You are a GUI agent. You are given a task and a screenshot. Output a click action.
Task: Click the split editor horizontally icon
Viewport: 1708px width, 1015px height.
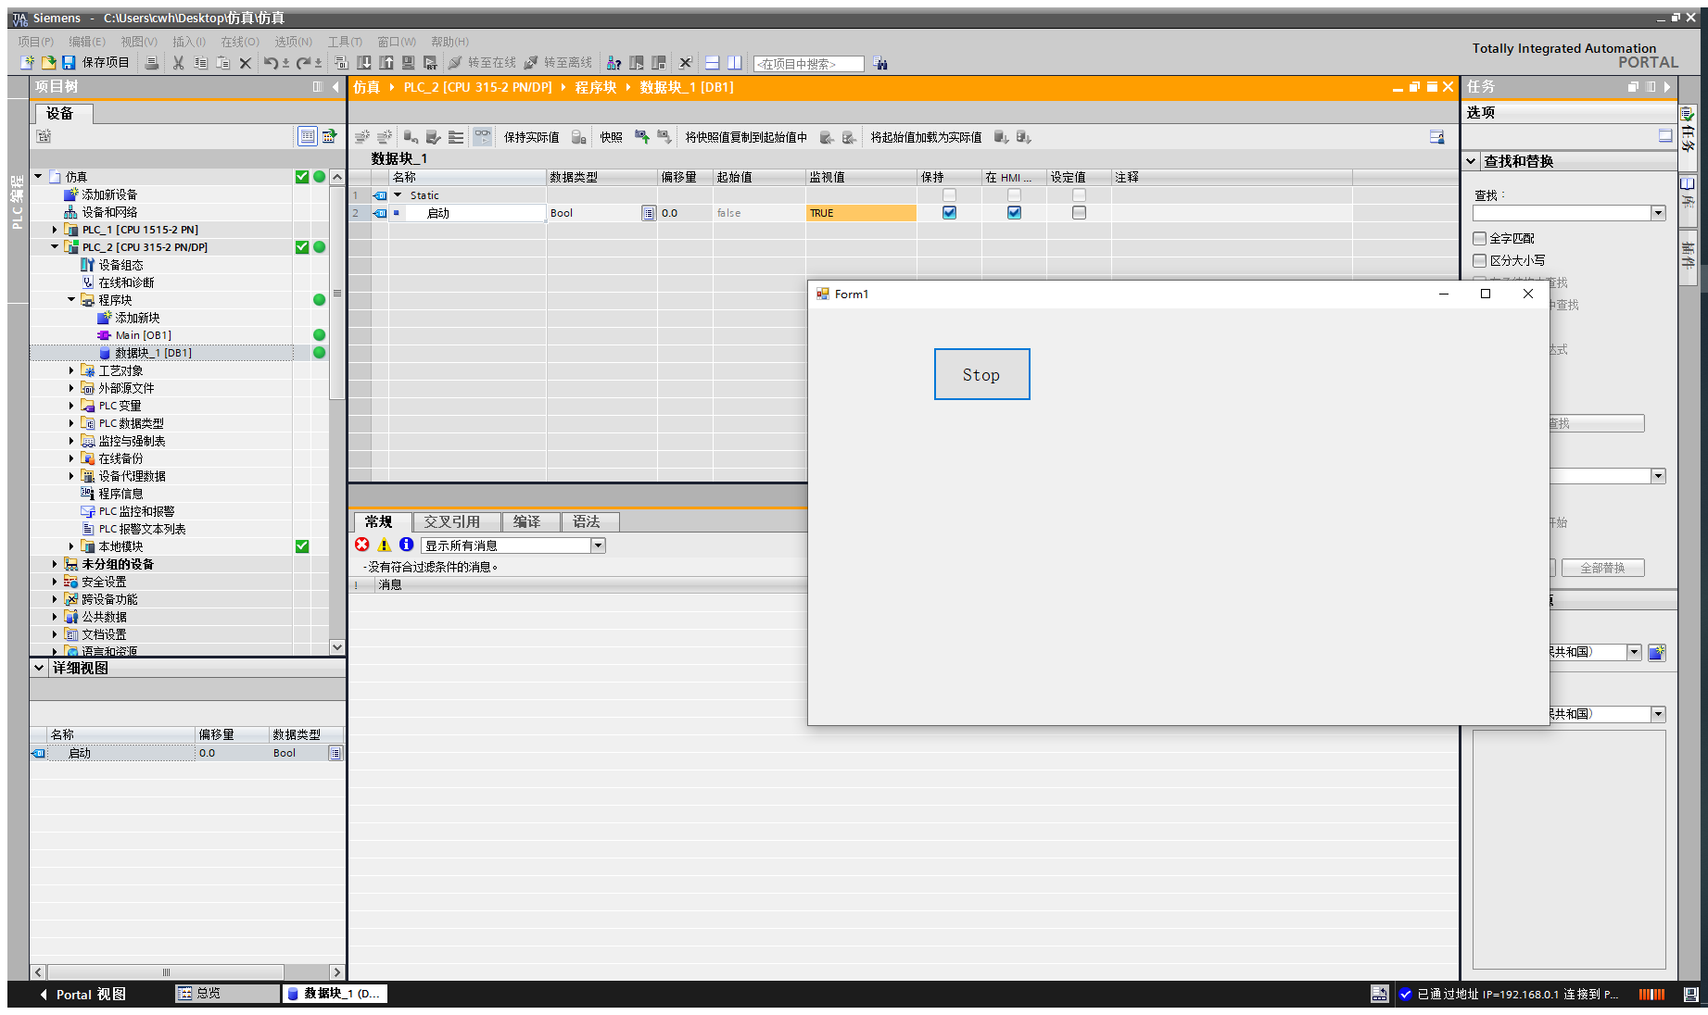[713, 63]
